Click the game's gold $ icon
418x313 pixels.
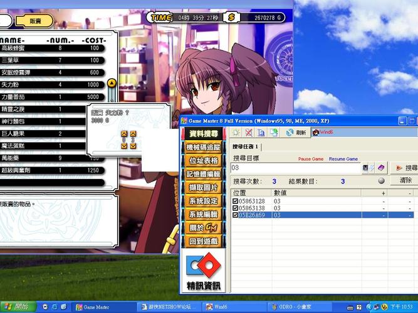[231, 18]
